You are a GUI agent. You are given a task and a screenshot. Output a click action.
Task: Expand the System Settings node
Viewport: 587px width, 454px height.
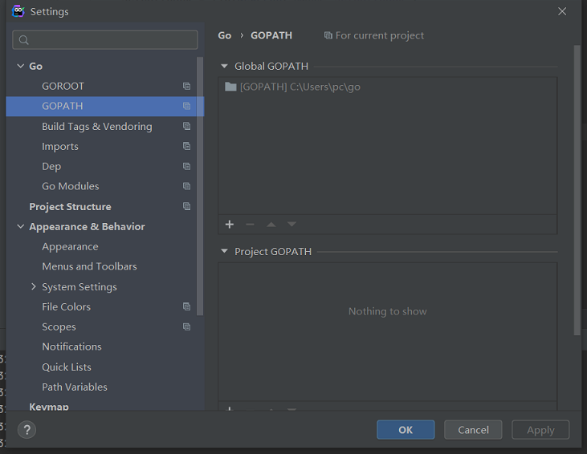pyautogui.click(x=33, y=286)
